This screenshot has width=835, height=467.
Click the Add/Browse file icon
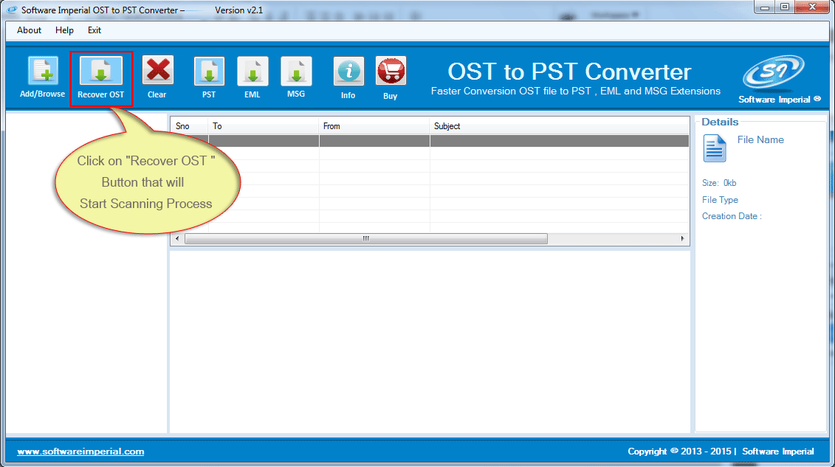43,72
